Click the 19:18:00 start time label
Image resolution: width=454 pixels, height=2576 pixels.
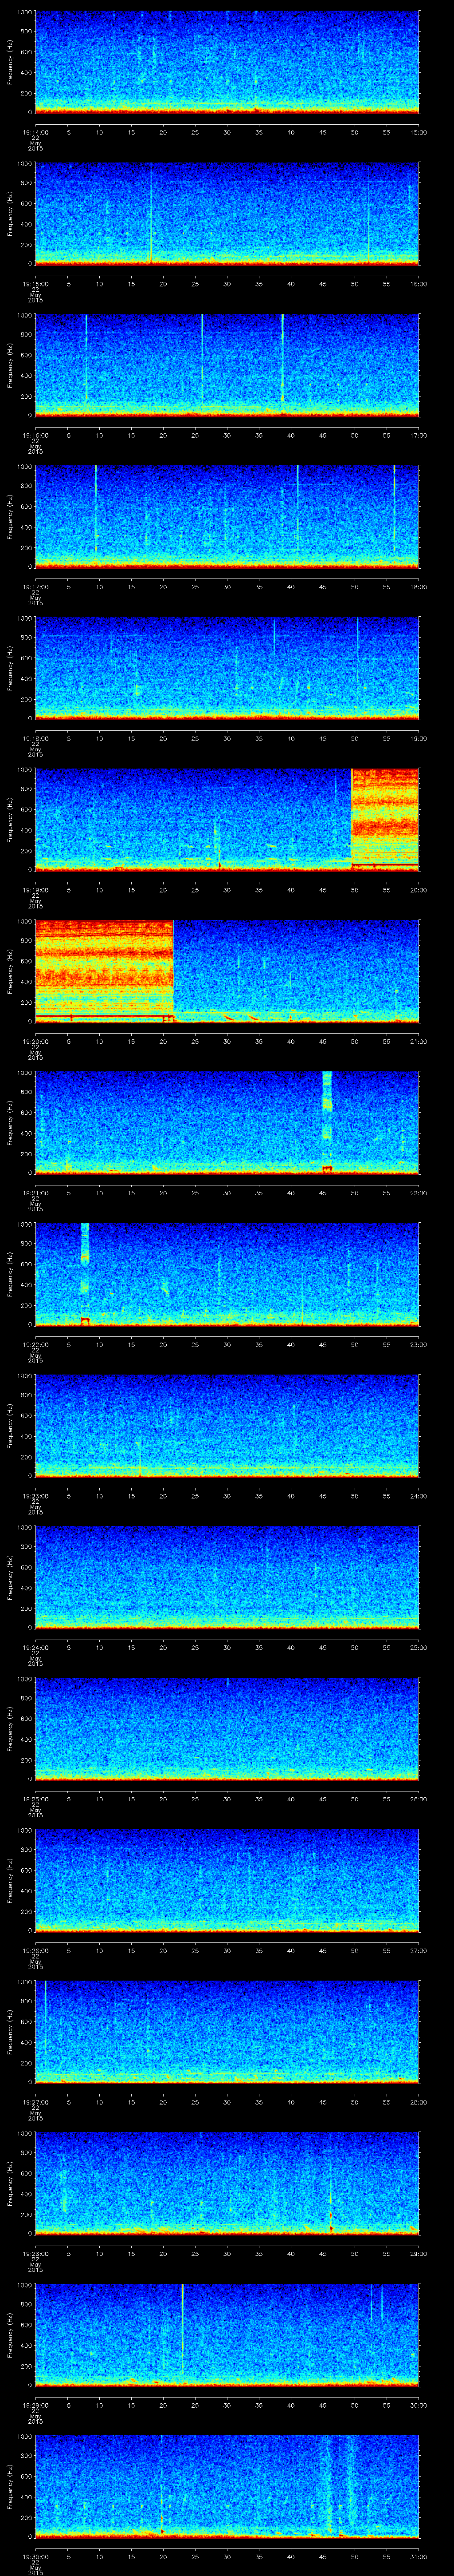pos(35,738)
